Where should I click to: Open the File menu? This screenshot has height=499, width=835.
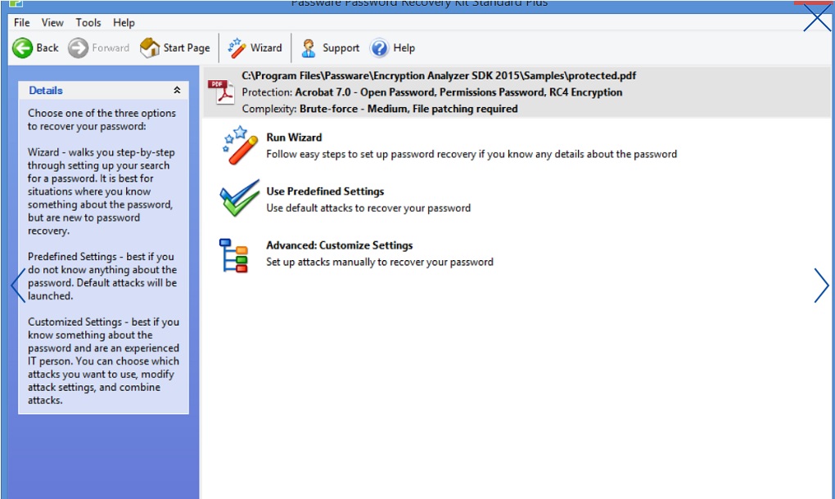tap(22, 22)
